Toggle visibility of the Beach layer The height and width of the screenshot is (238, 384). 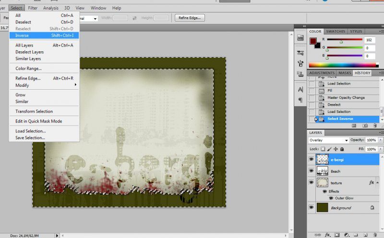[x=312, y=171]
